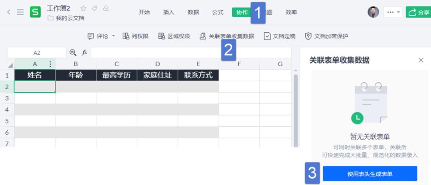Click the 姓名 header cell
Image resolution: width=431 pixels, height=185 pixels.
[x=35, y=75]
